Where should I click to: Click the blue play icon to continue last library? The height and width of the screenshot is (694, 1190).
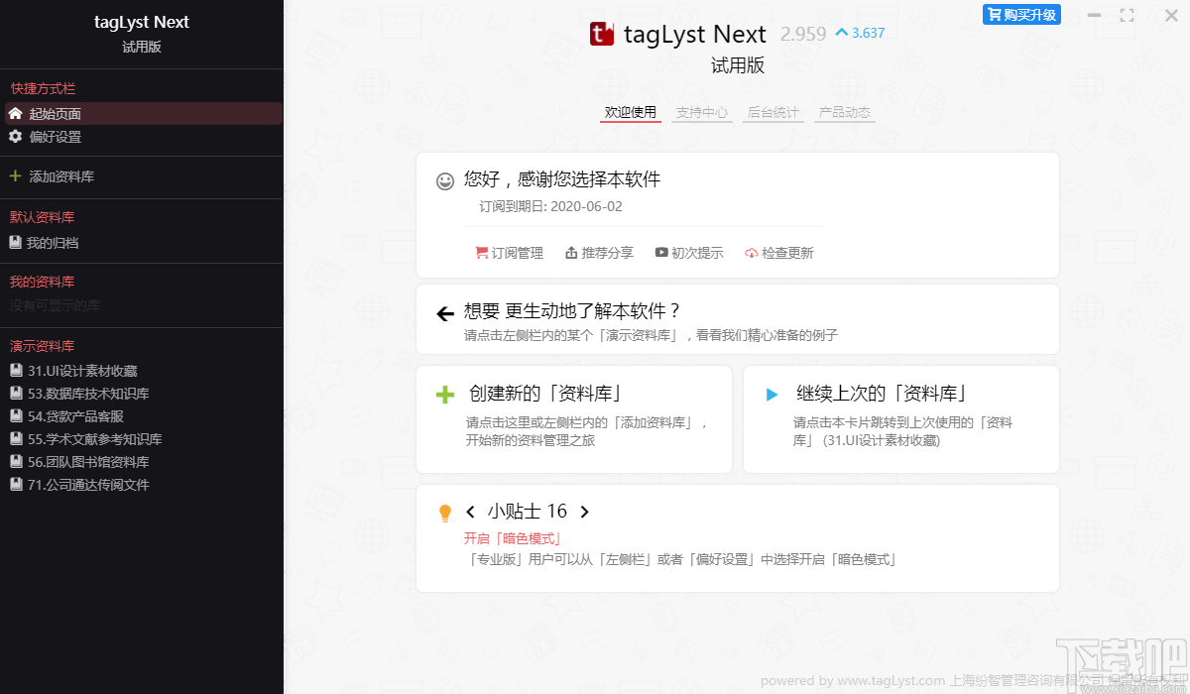[773, 393]
